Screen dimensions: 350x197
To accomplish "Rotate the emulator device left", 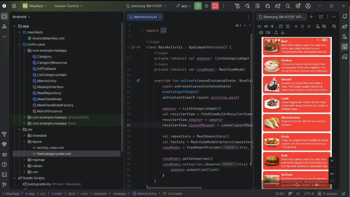I will pyautogui.click(x=281, y=26).
